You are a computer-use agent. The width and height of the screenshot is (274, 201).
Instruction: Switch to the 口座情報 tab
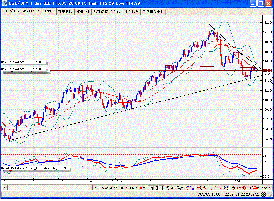[65, 11]
